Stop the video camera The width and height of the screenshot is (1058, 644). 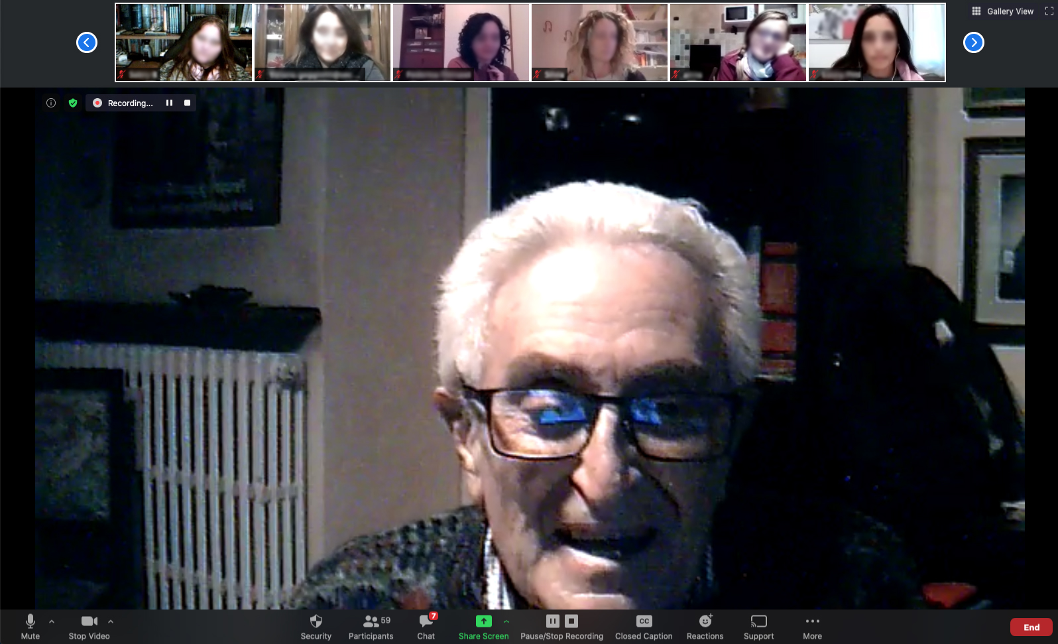(89, 627)
